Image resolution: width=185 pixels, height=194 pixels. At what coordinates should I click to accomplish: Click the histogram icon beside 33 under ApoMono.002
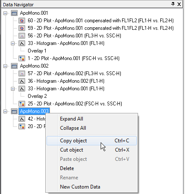click(22, 89)
